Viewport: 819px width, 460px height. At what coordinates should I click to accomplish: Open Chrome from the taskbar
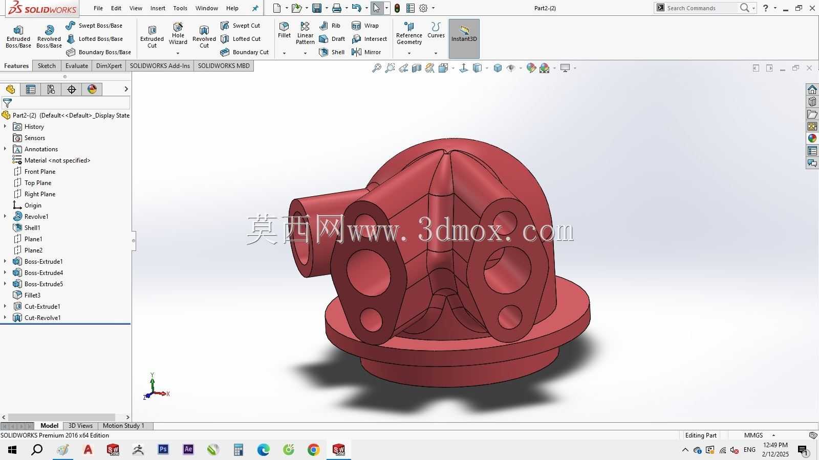coord(314,450)
